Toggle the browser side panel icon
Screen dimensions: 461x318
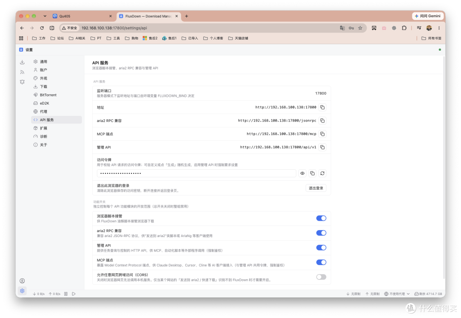pyautogui.click(x=52, y=28)
